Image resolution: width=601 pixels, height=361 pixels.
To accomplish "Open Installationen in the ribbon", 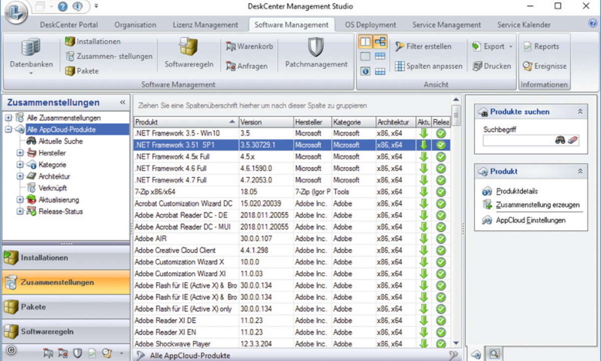I will coord(93,41).
